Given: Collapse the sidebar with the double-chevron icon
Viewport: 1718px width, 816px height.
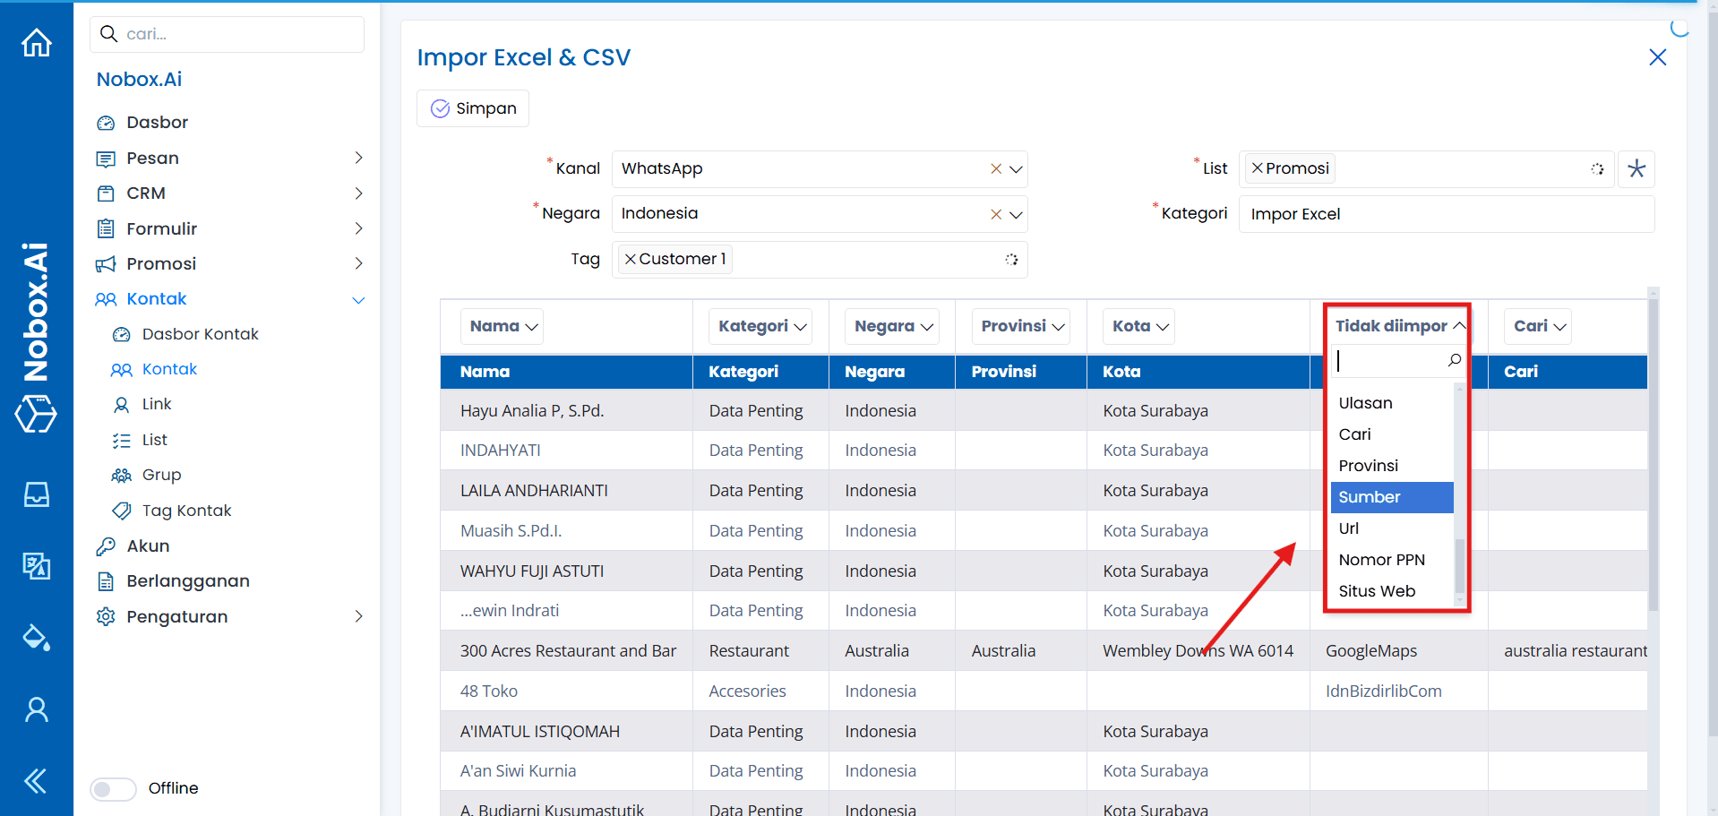Looking at the screenshot, I should [x=36, y=781].
